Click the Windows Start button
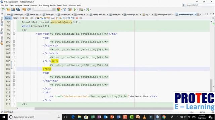 tap(4, 117)
